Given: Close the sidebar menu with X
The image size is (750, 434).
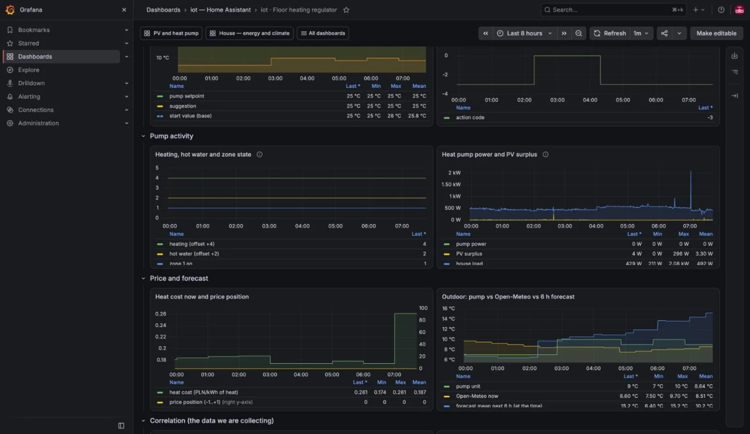Looking at the screenshot, I should 124,10.
